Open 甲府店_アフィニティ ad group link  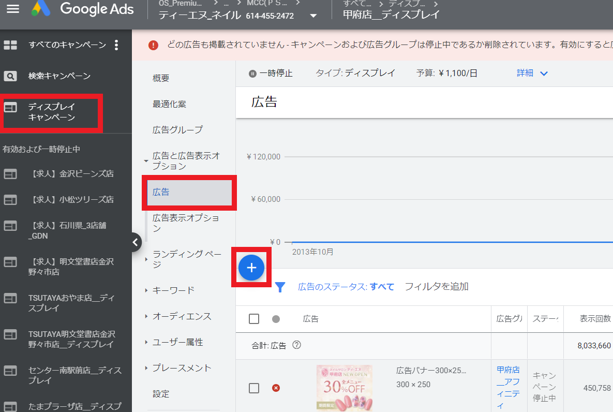[x=508, y=387]
